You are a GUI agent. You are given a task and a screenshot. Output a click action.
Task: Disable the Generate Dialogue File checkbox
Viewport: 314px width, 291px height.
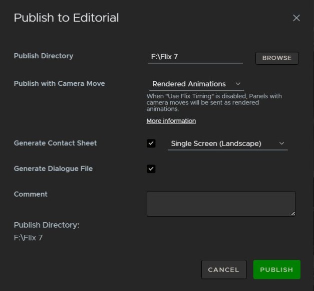pyautogui.click(x=151, y=169)
